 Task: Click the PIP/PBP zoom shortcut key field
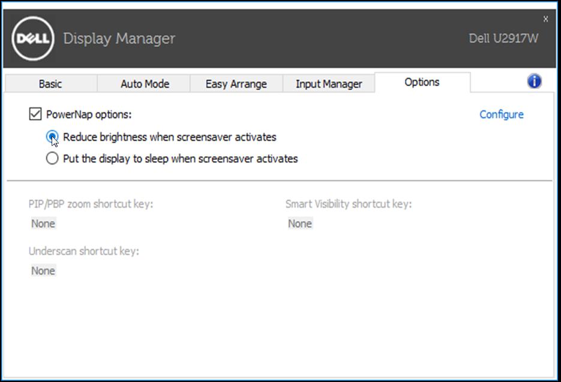coord(43,223)
